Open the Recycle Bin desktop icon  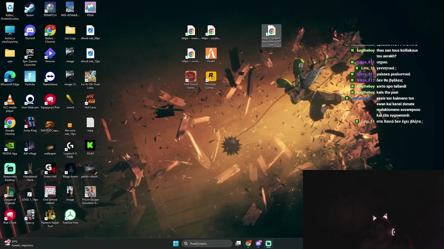click(10, 10)
